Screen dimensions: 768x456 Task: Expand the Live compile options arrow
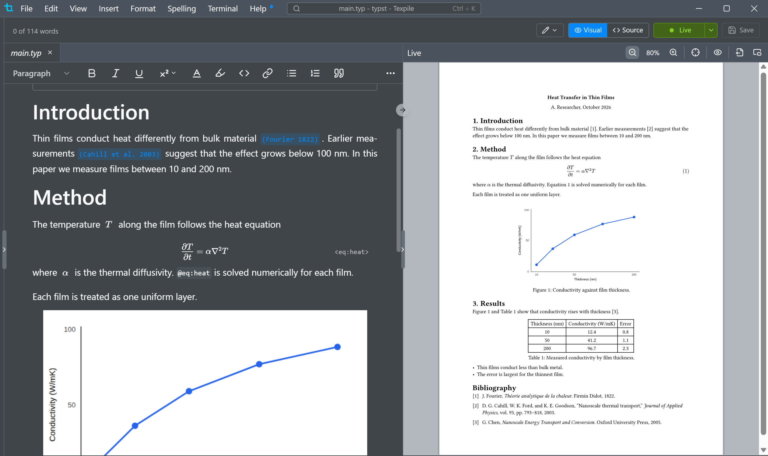pyautogui.click(x=711, y=30)
